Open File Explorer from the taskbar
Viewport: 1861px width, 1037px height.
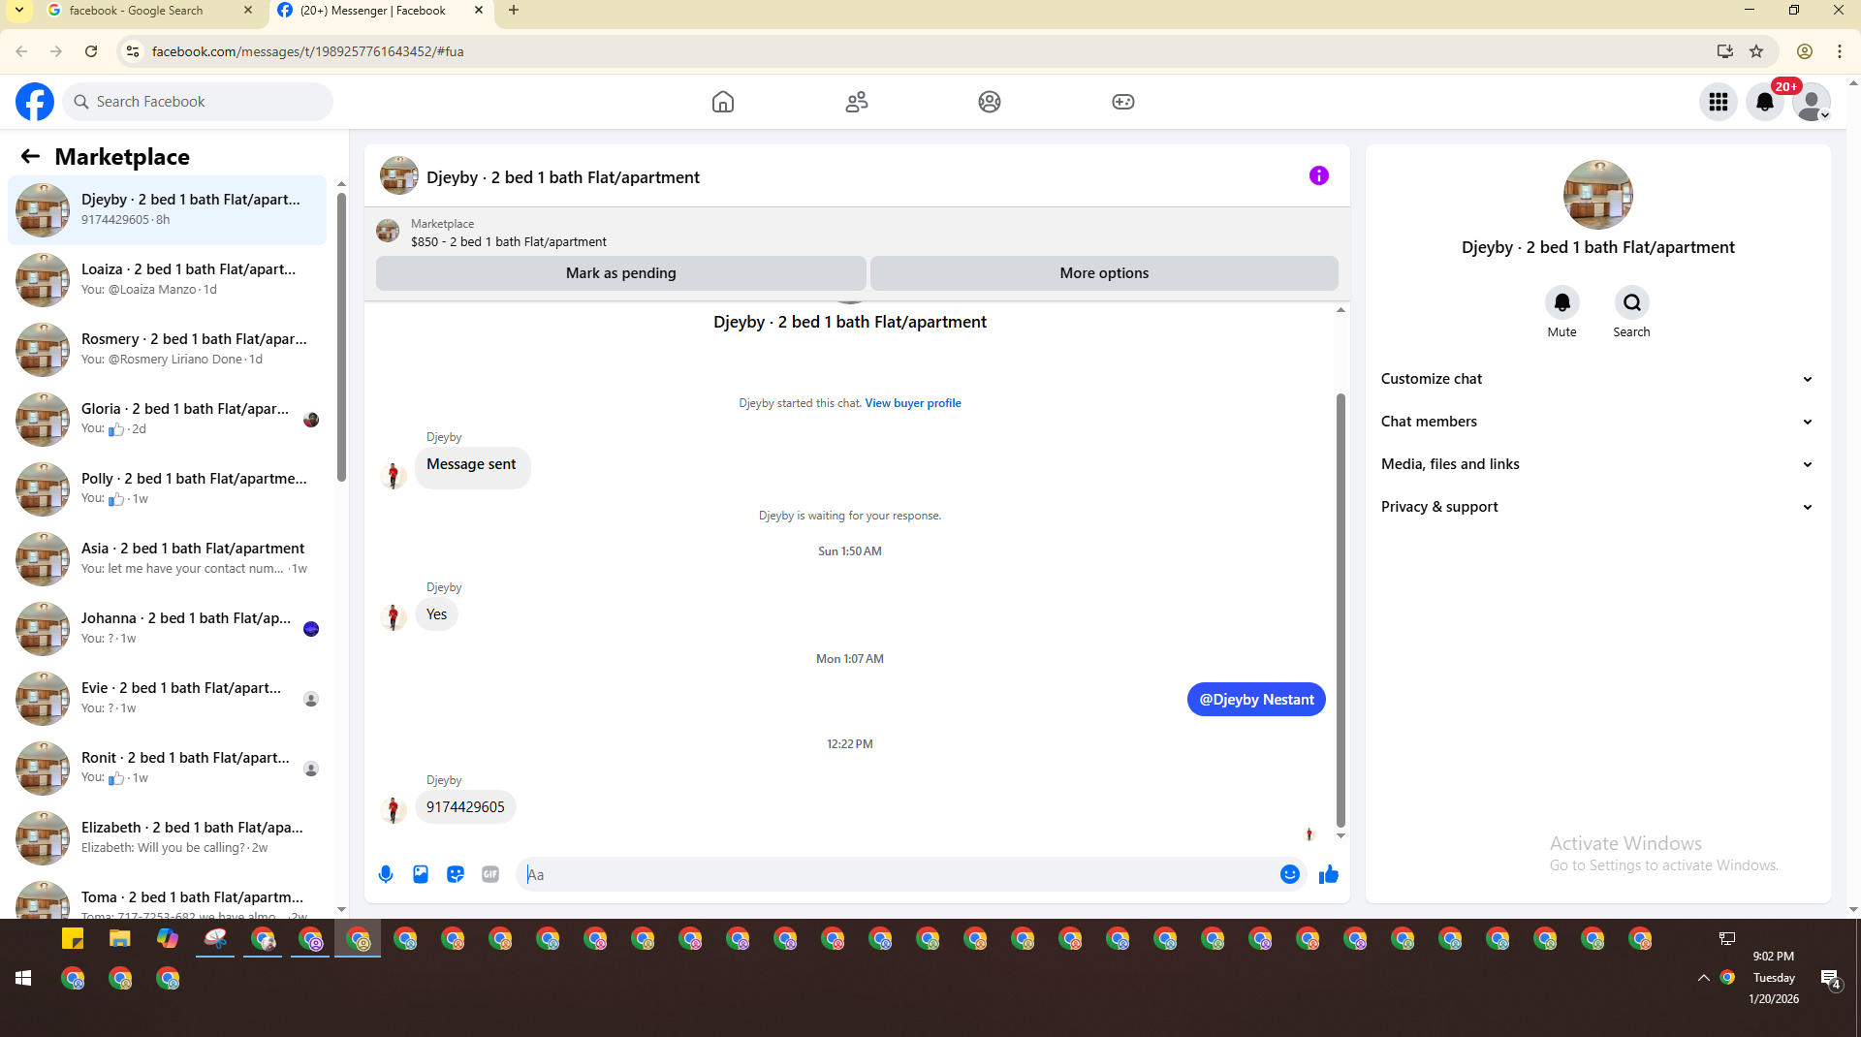click(120, 939)
